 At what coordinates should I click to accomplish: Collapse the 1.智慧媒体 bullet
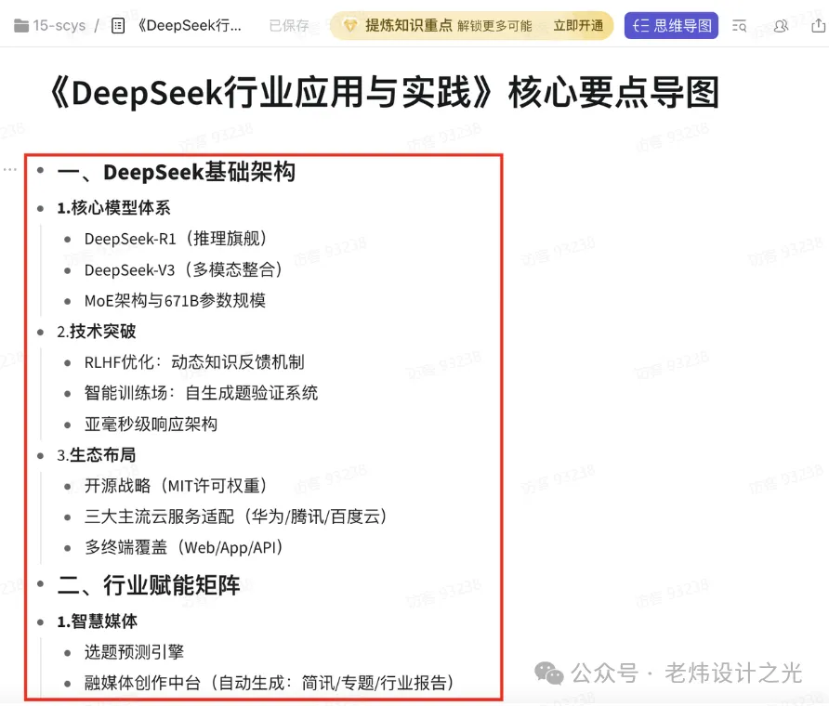point(40,622)
